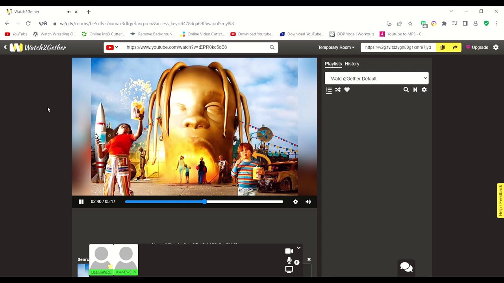This screenshot has width=504, height=283.
Task: Skip to next playlist item
Action: coord(415,90)
